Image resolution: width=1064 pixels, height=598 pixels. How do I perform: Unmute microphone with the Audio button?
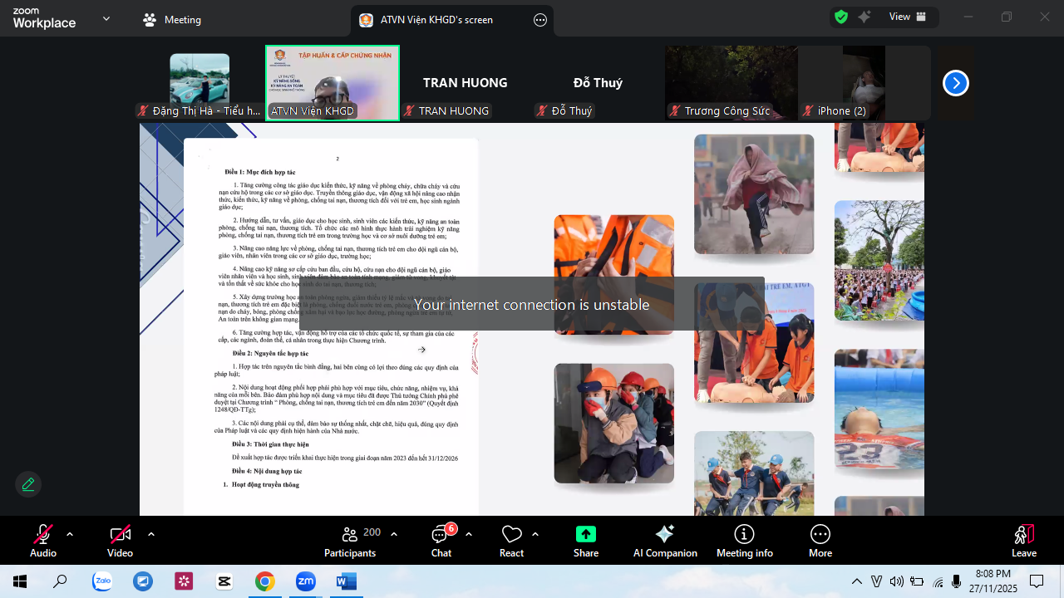43,541
